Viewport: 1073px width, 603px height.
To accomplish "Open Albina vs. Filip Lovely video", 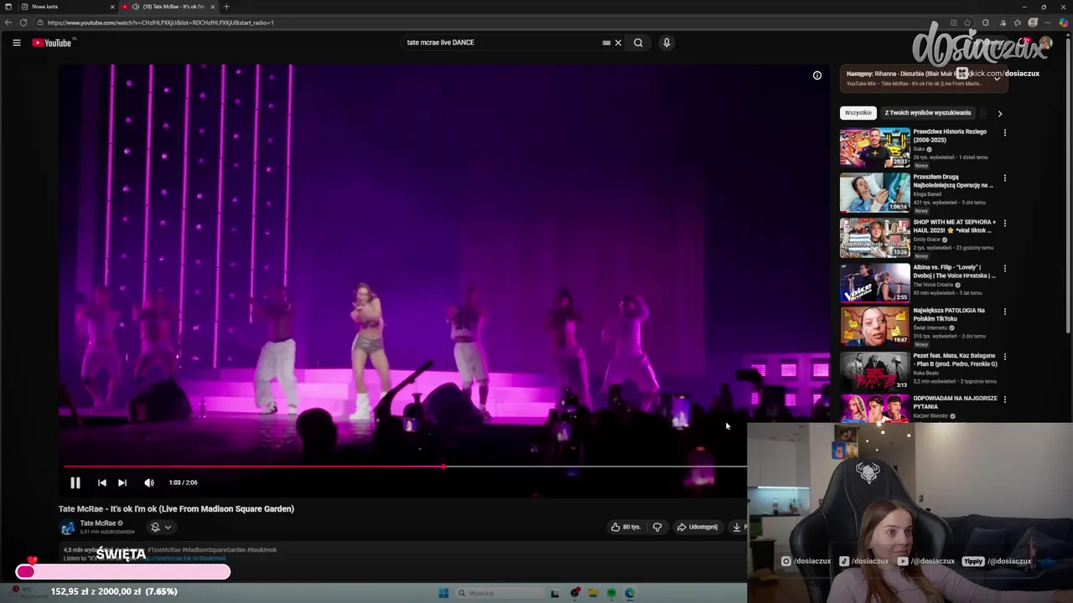I will tap(874, 283).
